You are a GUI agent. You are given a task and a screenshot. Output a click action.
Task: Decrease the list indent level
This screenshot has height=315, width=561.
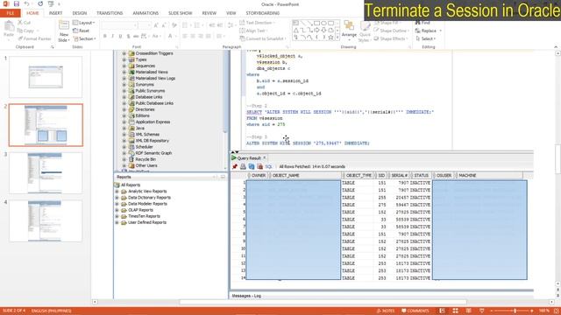click(x=211, y=25)
